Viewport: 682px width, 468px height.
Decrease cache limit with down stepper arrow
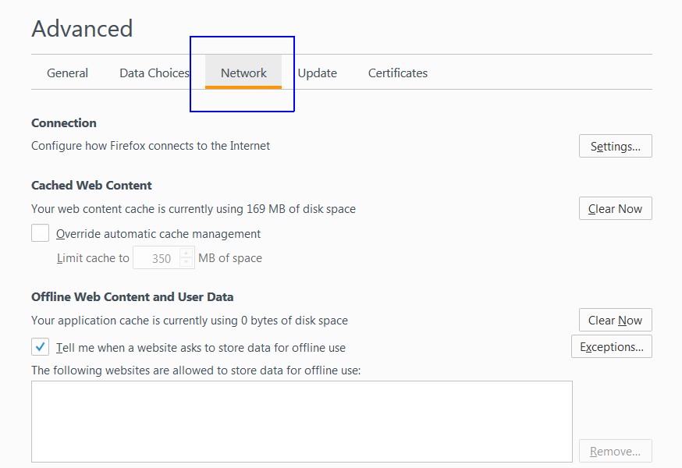[186, 262]
